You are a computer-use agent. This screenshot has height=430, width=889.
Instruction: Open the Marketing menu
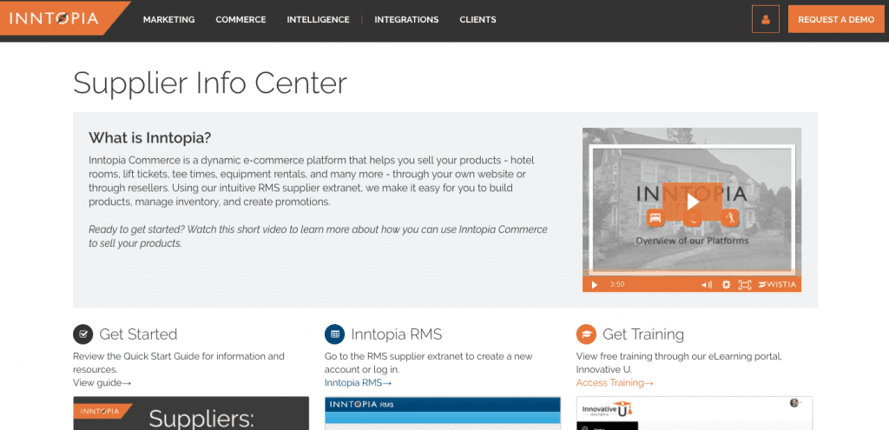click(169, 19)
